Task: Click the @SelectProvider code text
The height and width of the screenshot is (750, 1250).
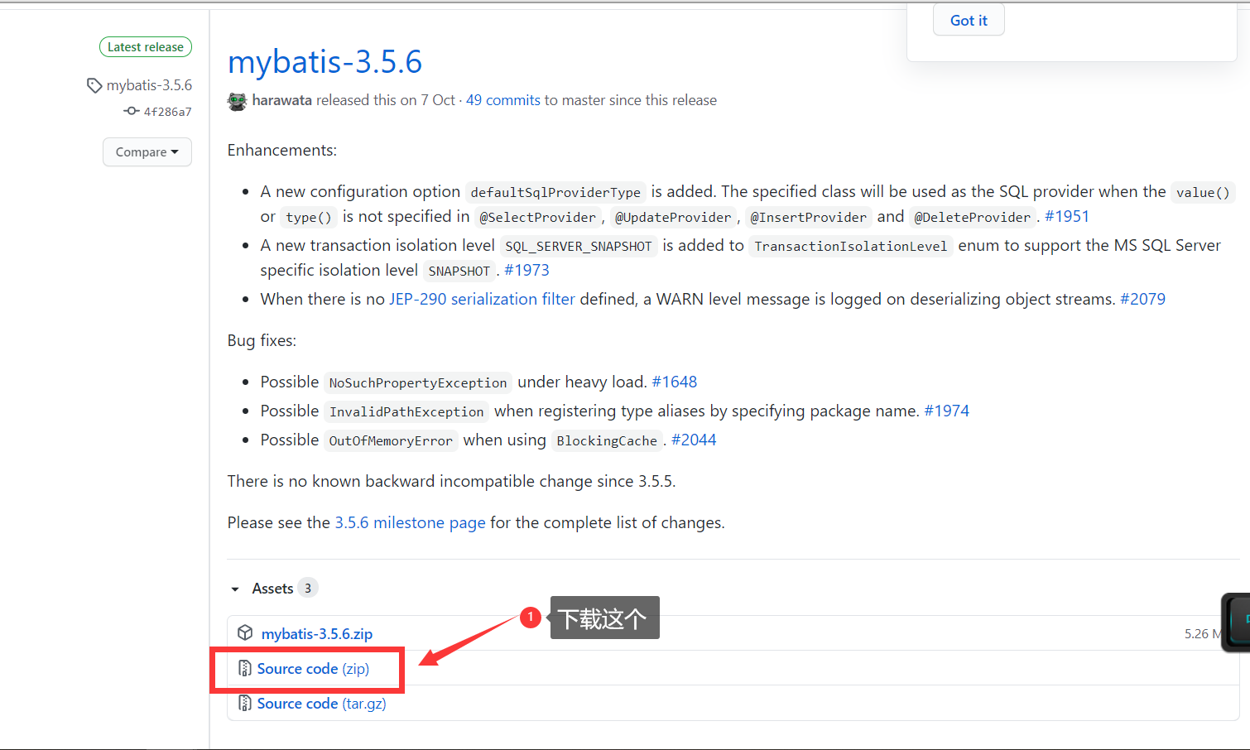Action: [537, 217]
